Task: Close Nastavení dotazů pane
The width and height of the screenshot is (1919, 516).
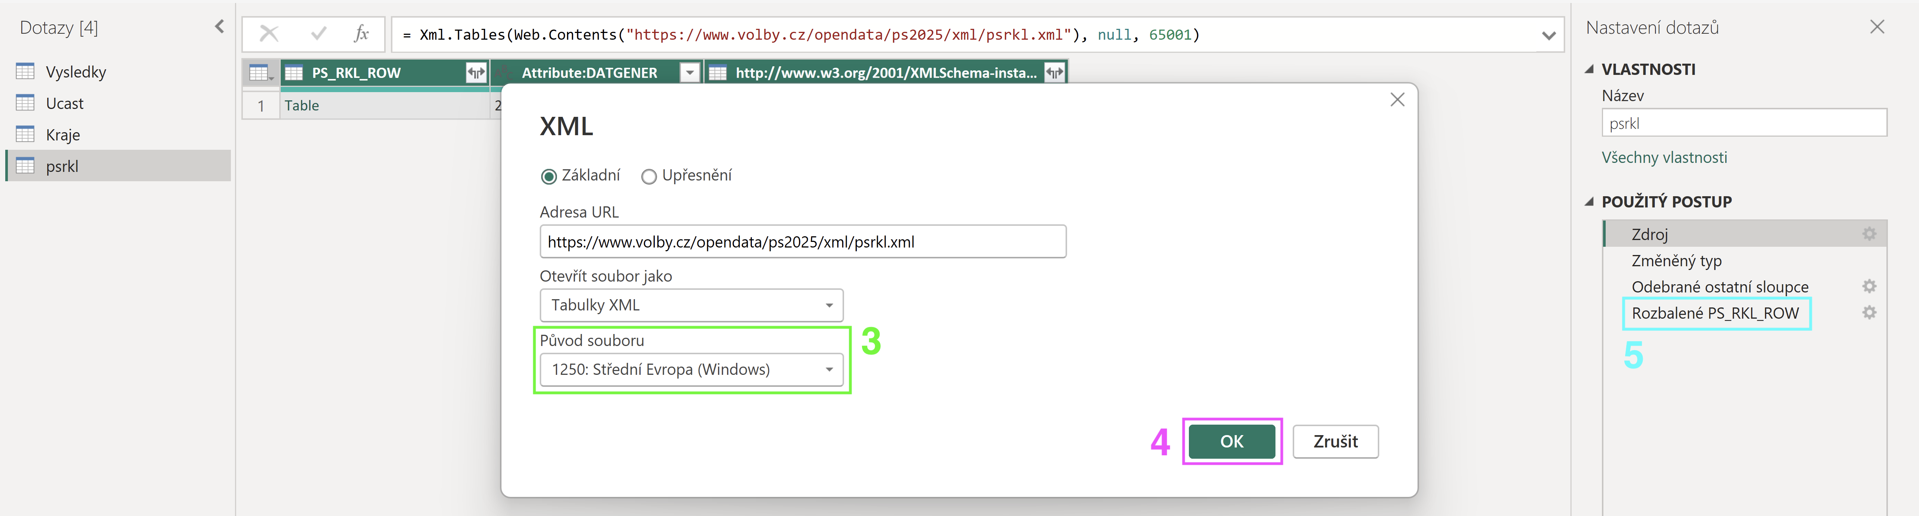Action: [1877, 28]
